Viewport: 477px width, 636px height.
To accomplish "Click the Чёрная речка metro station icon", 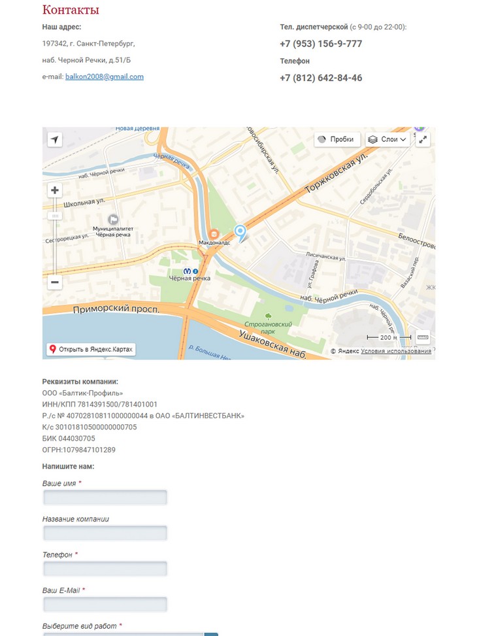I will [x=187, y=271].
